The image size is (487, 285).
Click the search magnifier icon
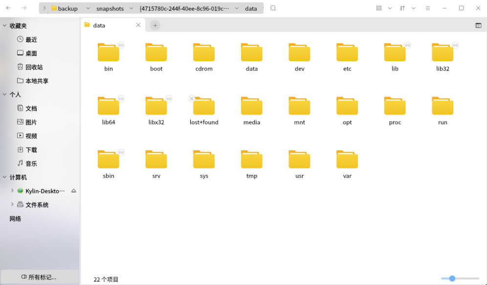click(273, 8)
